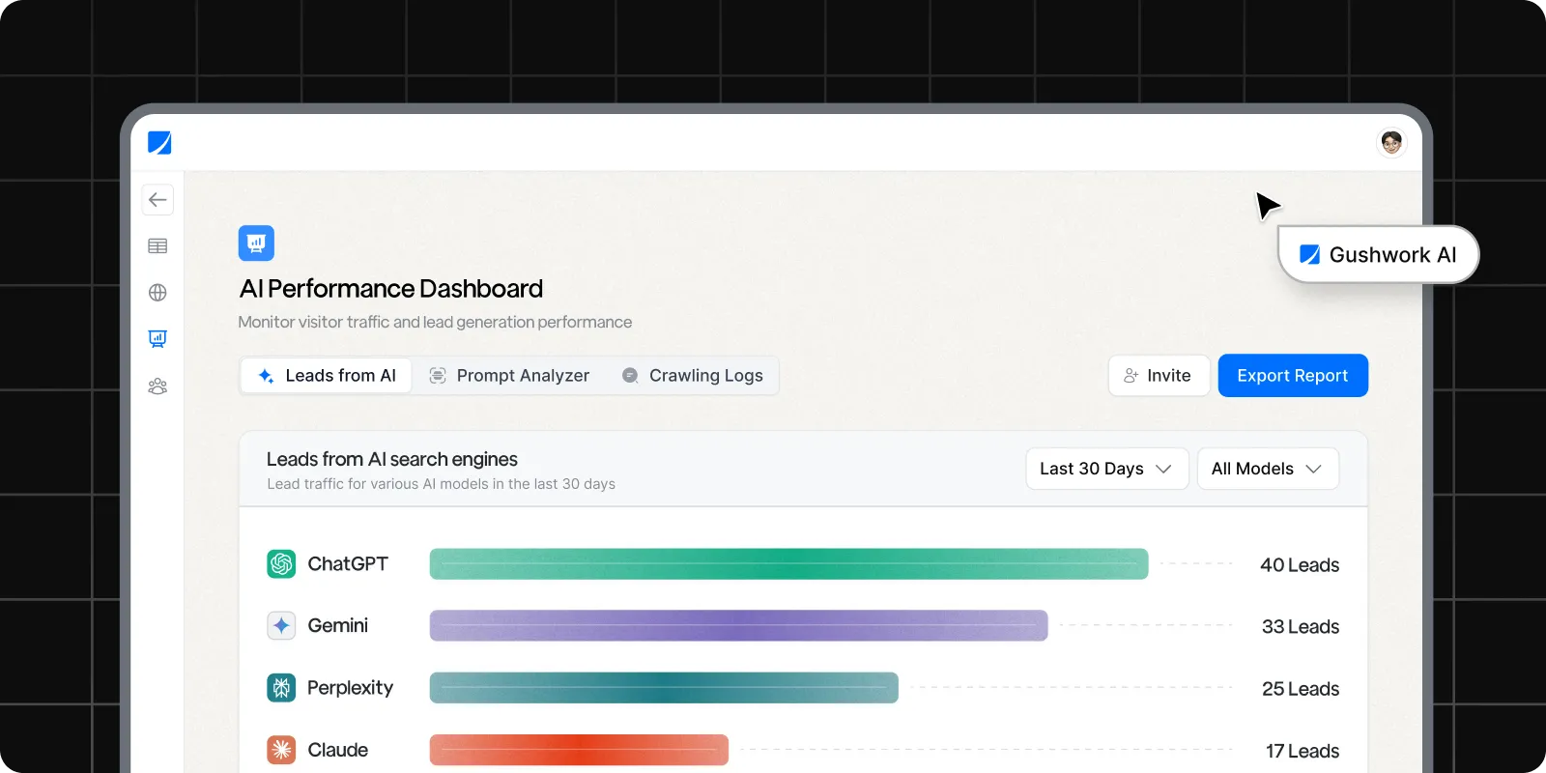Click the green ChatGPT leads bar
Viewport: 1546px width, 773px height.
pyautogui.click(x=788, y=564)
